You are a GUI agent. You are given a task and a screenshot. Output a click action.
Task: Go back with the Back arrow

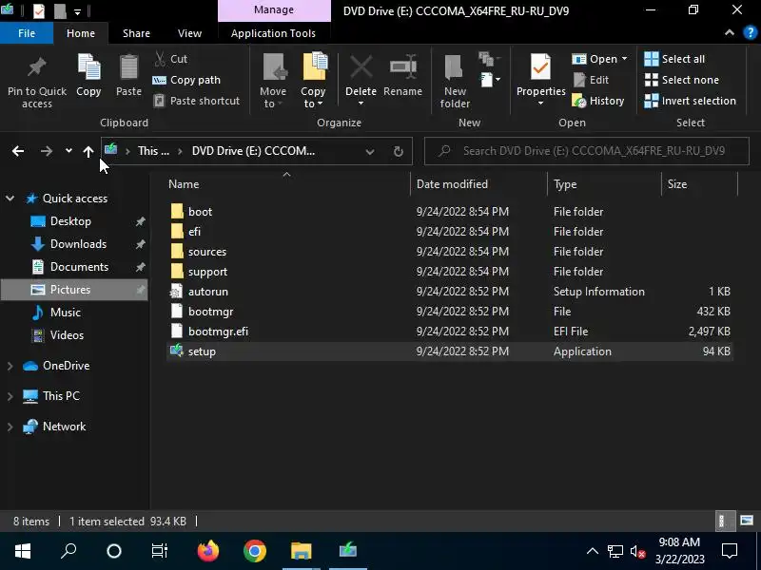(18, 151)
